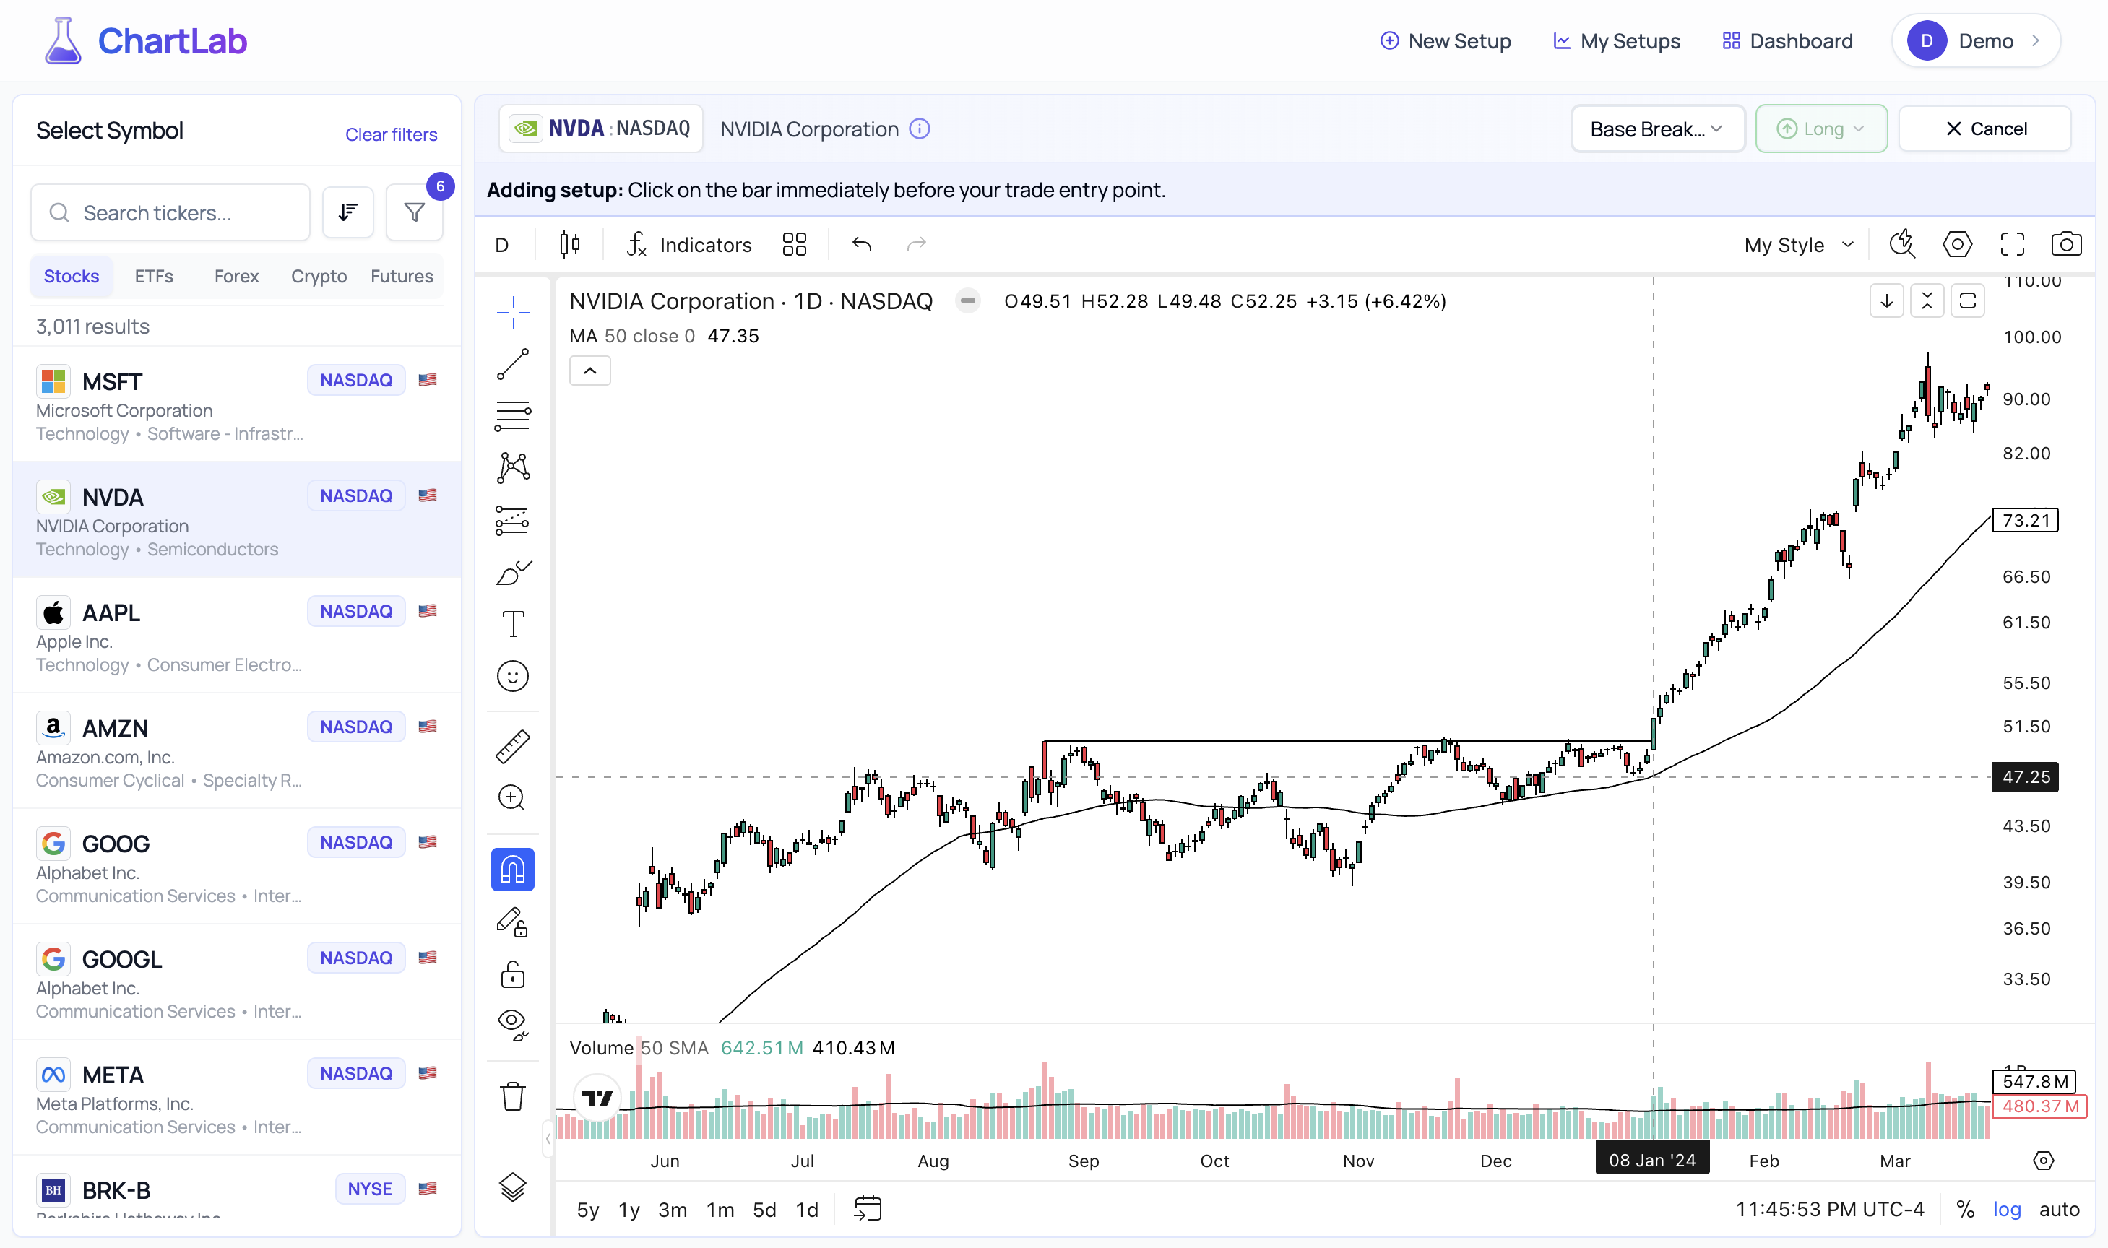Image resolution: width=2108 pixels, height=1248 pixels.
Task: Toggle auto scale mode
Action: click(x=2059, y=1209)
